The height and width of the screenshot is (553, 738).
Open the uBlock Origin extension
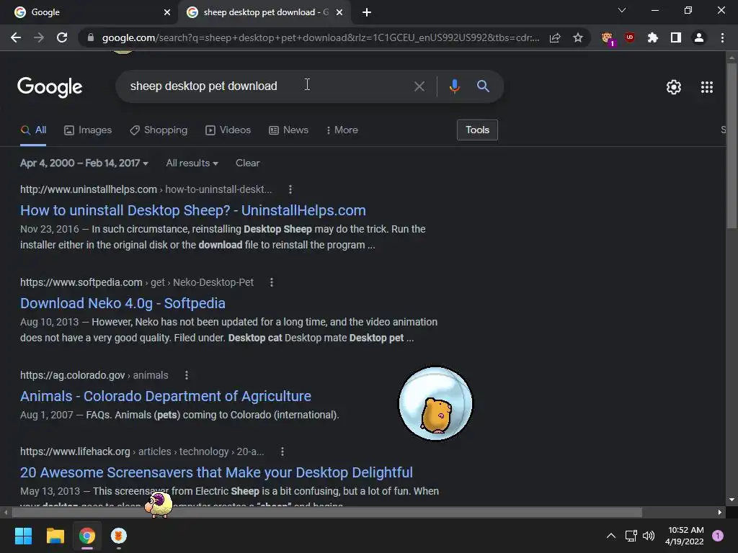[x=630, y=37]
